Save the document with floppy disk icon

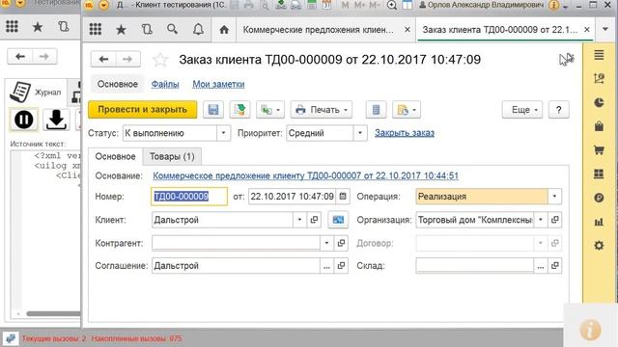213,109
